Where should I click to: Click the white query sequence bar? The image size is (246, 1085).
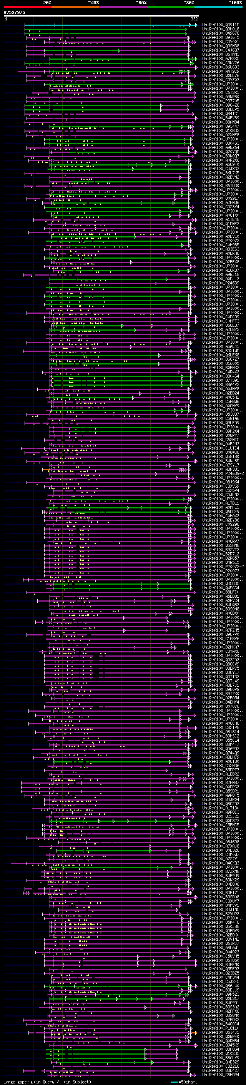(x=101, y=16)
